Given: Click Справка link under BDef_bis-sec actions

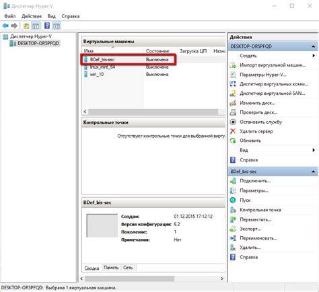Looking at the screenshot, I should pyautogui.click(x=248, y=257).
